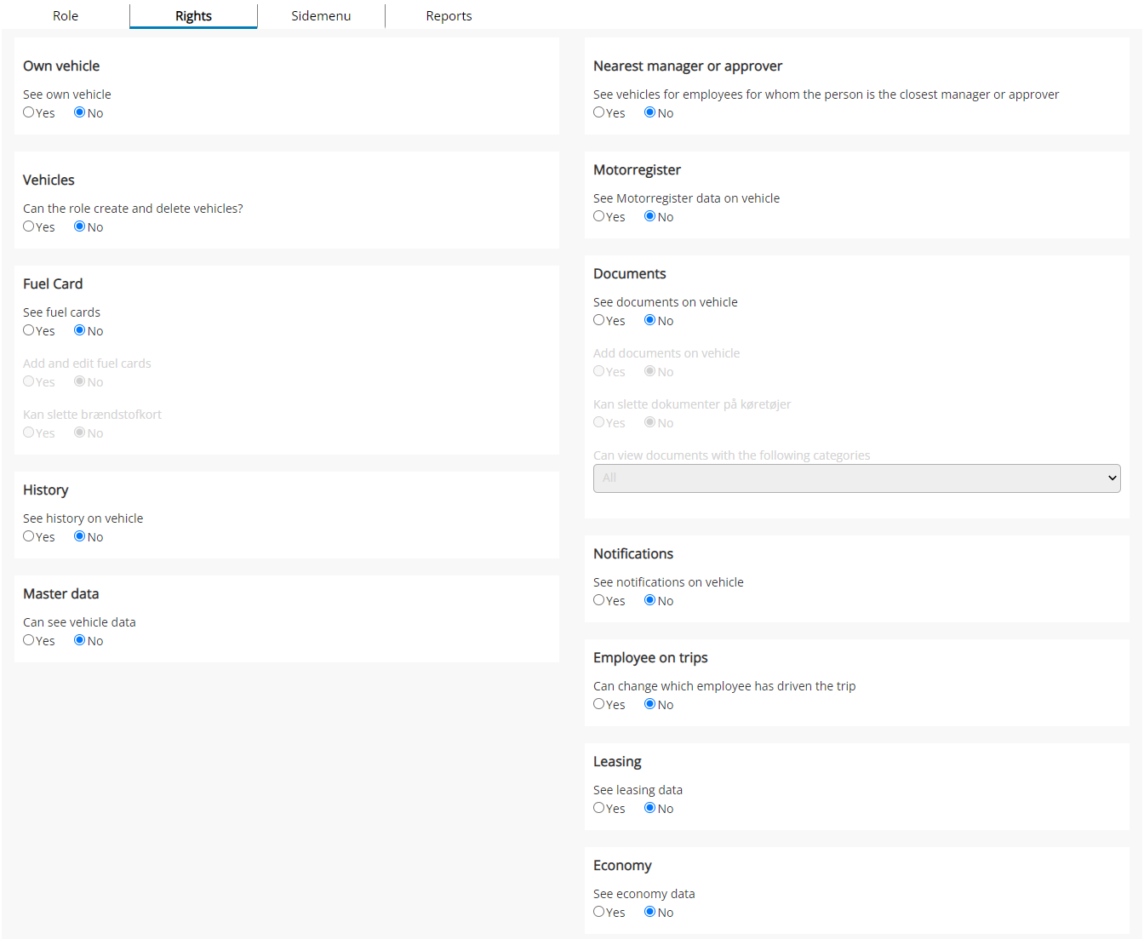Choose No for change employee on trip
Image resolution: width=1144 pixels, height=939 pixels.
650,704
